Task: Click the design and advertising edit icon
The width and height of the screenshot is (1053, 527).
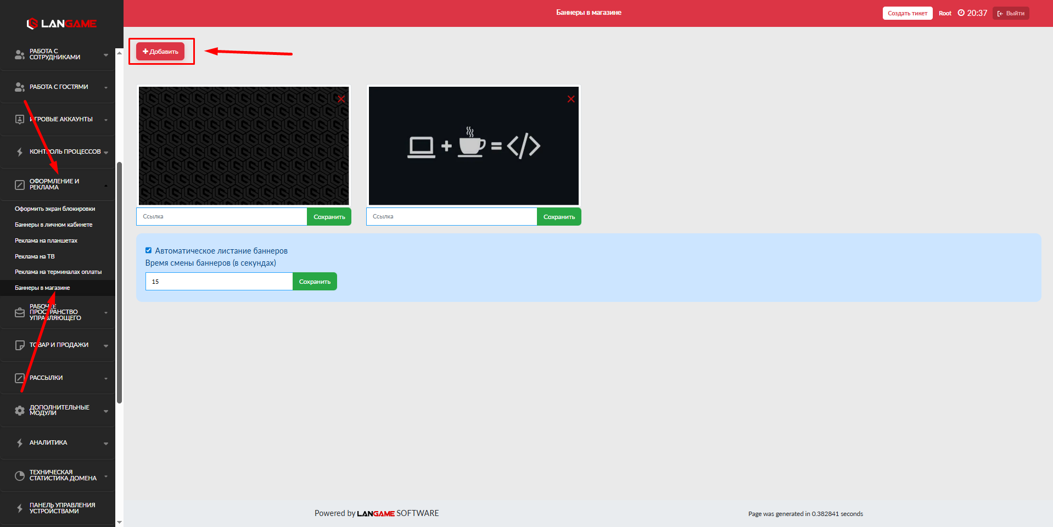Action: pyautogui.click(x=20, y=184)
